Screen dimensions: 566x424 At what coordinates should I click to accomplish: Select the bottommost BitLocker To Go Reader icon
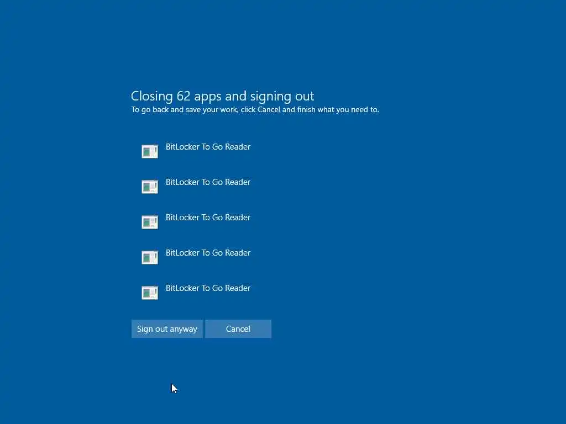tap(149, 293)
